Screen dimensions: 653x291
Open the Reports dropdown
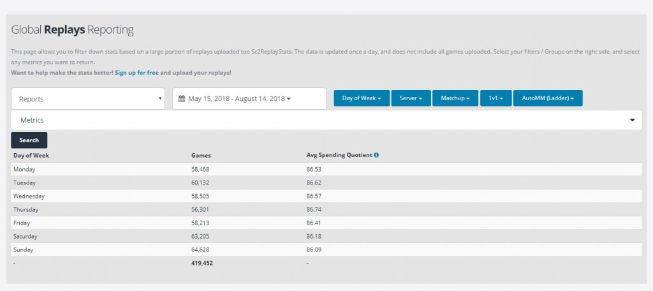[88, 99]
